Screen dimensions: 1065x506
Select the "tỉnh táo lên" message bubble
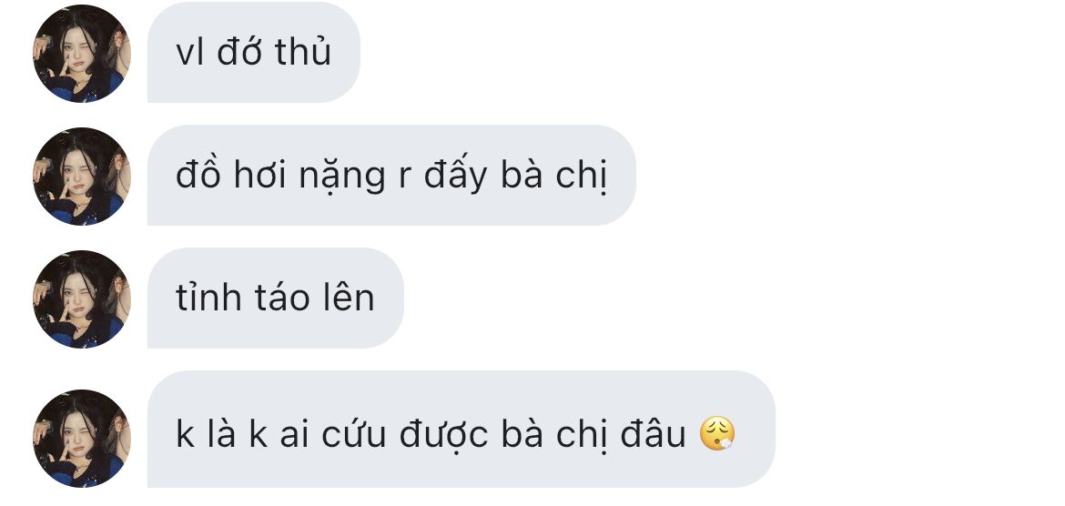275,299
